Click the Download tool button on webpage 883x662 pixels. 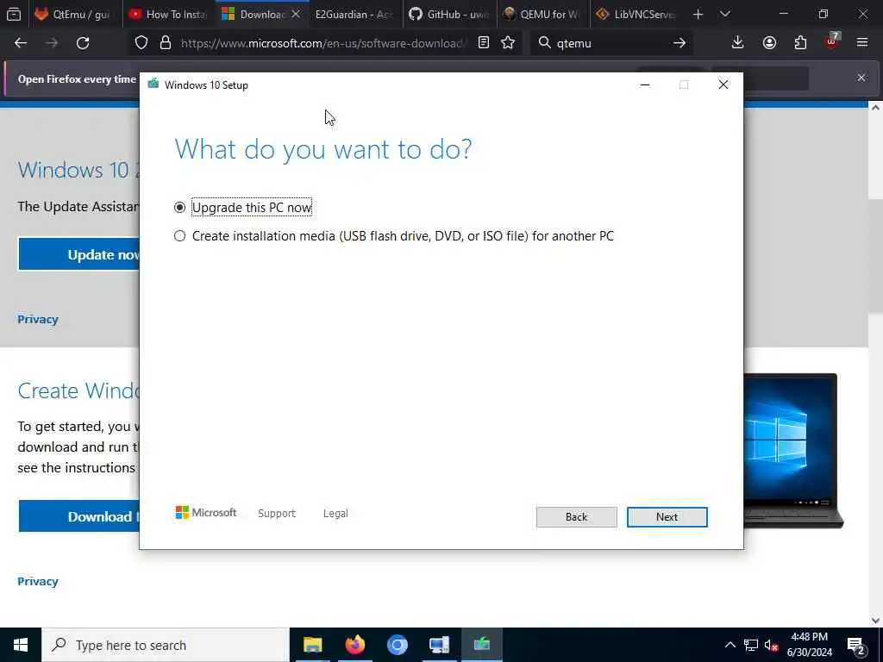(x=78, y=516)
